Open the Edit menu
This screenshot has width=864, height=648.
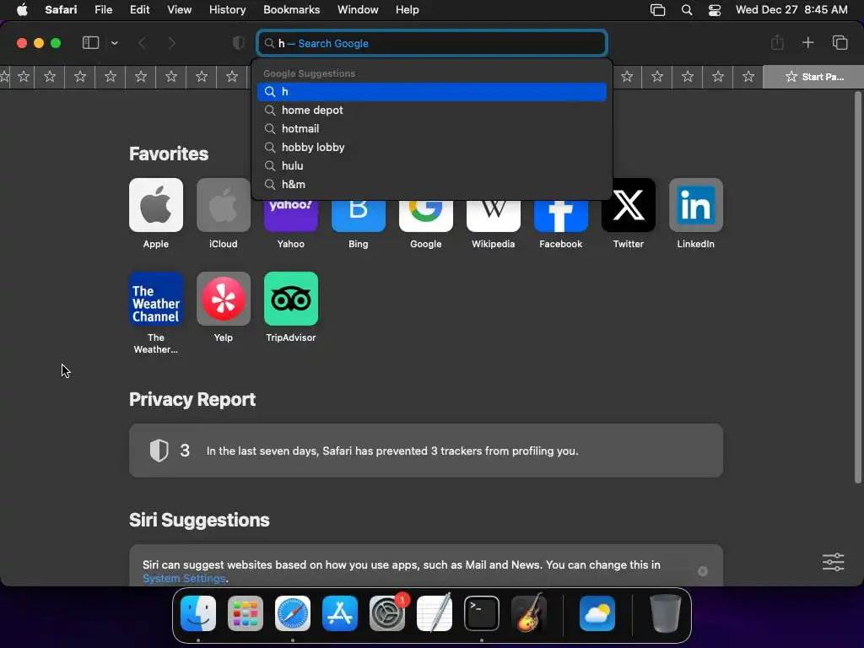tap(139, 10)
